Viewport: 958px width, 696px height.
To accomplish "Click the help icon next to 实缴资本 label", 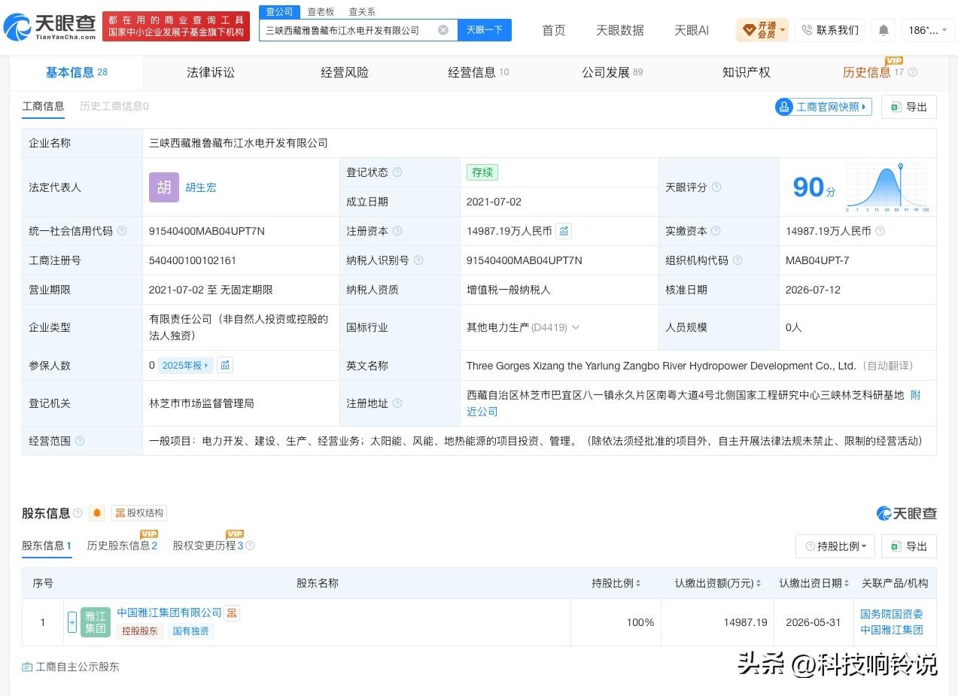I will [x=716, y=231].
